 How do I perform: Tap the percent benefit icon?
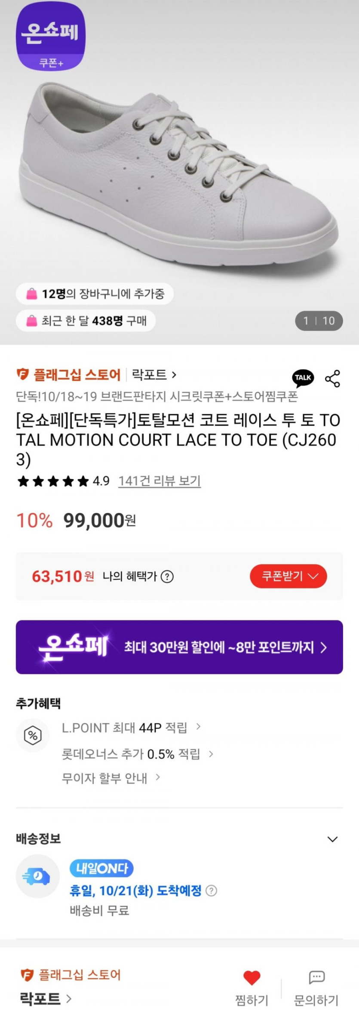point(33,735)
